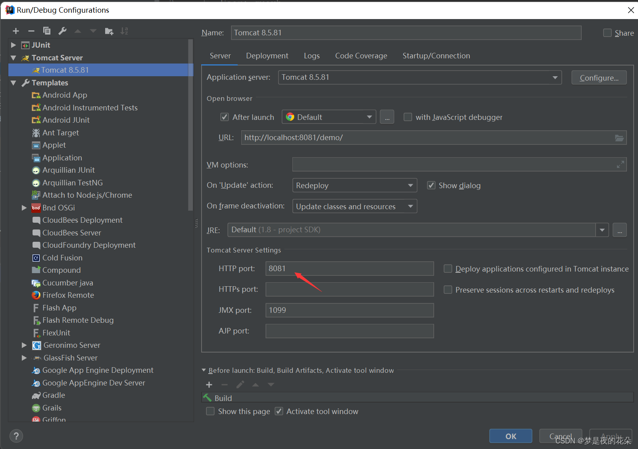Open On 'Update' action dropdown
638x449 pixels.
point(355,185)
